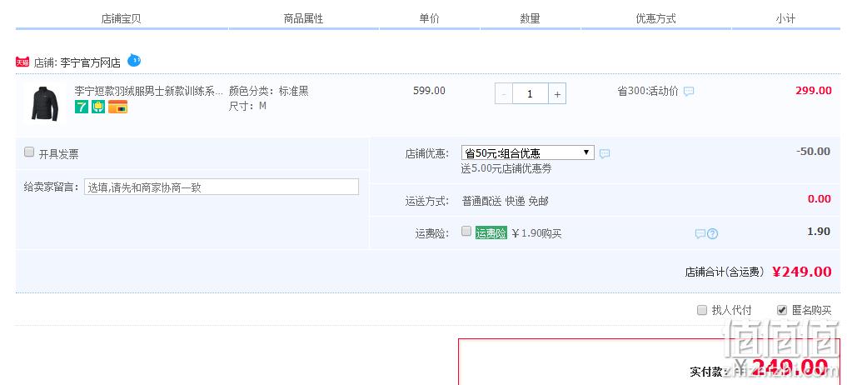Open Wangwang chat icon next to 李宁官方网店
The height and width of the screenshot is (385, 847).
134,60
